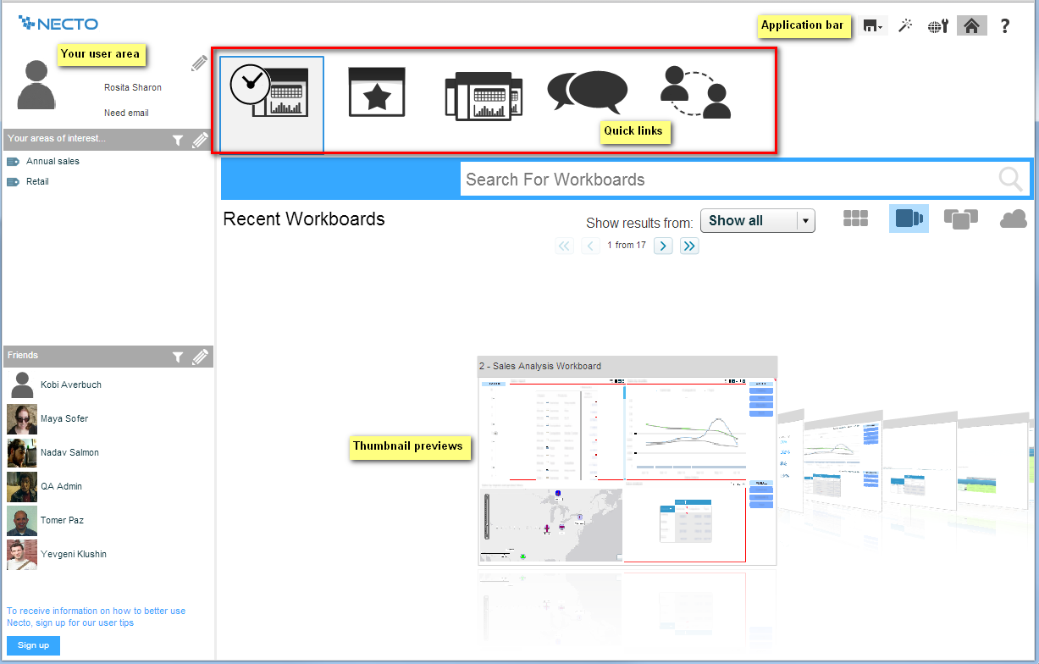Expand the Show all results dropdown
Screen dimensions: 1039x664
click(805, 221)
